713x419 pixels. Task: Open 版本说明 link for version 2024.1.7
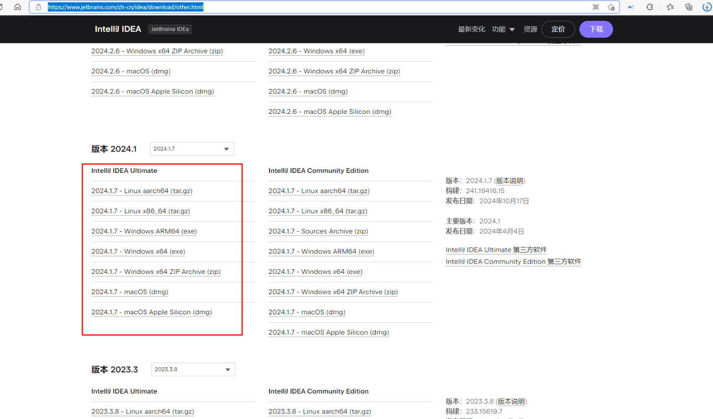pos(509,181)
